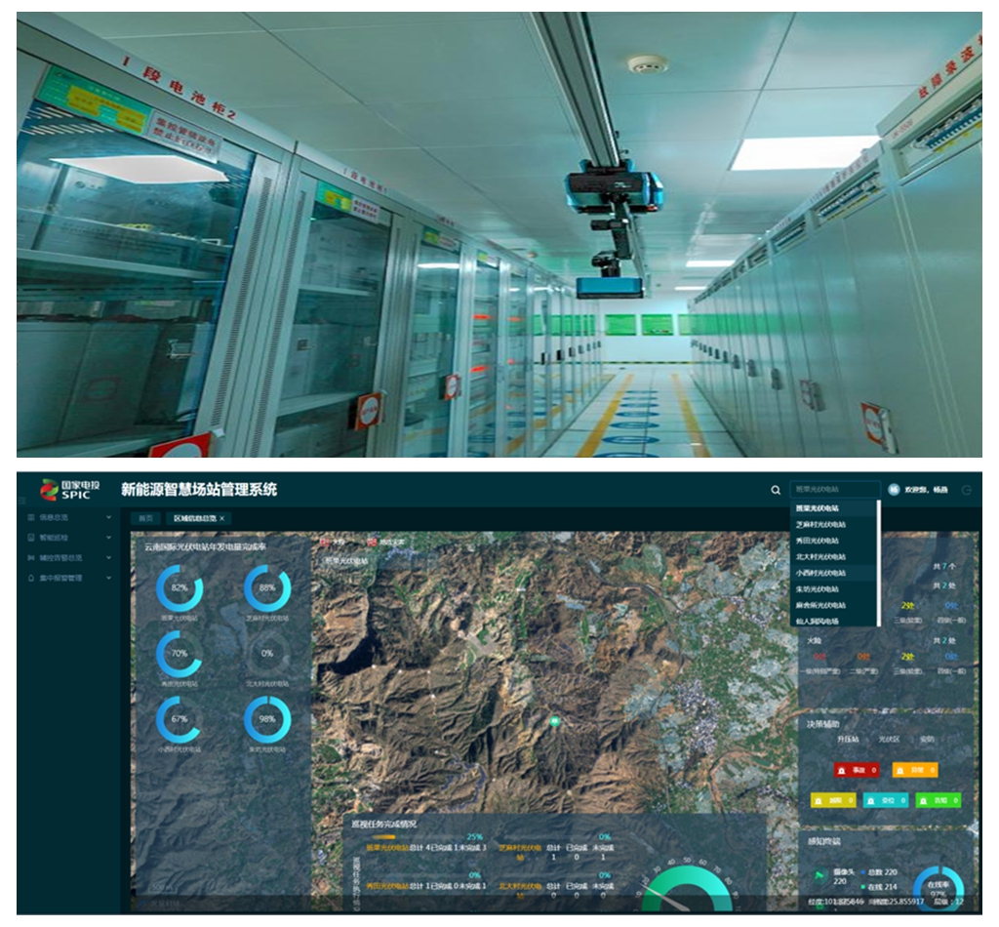
Task: Click the 云南国际光伏电站年发电量完成率 heading
Action: (x=205, y=546)
